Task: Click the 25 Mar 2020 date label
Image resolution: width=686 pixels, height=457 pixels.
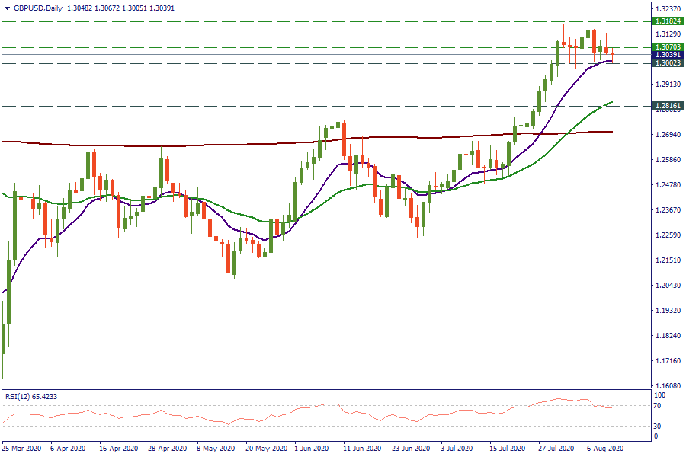Action: click(21, 449)
